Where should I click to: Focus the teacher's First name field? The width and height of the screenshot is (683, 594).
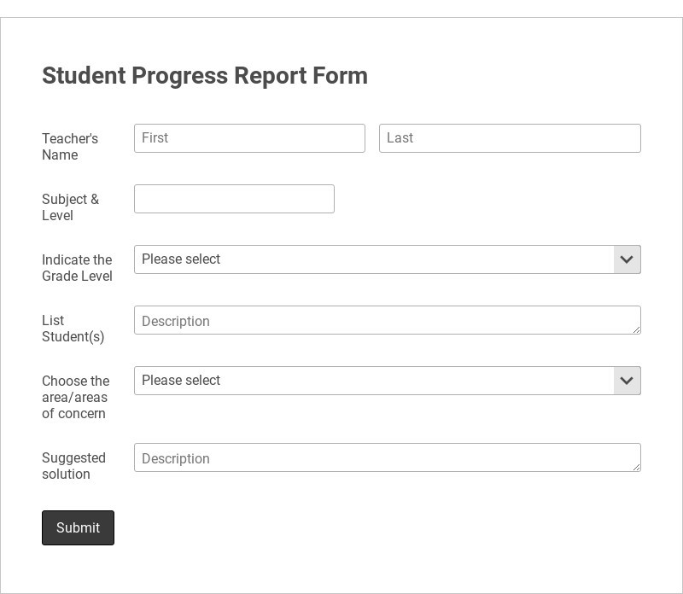(249, 138)
